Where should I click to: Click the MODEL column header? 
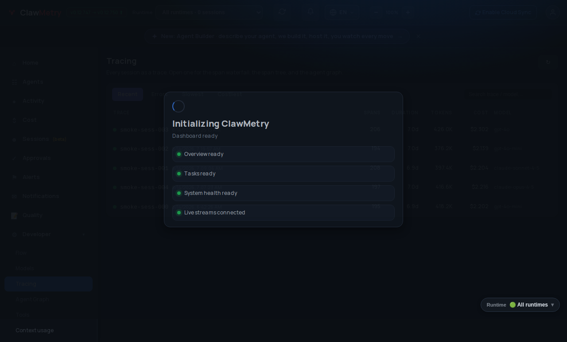click(503, 113)
